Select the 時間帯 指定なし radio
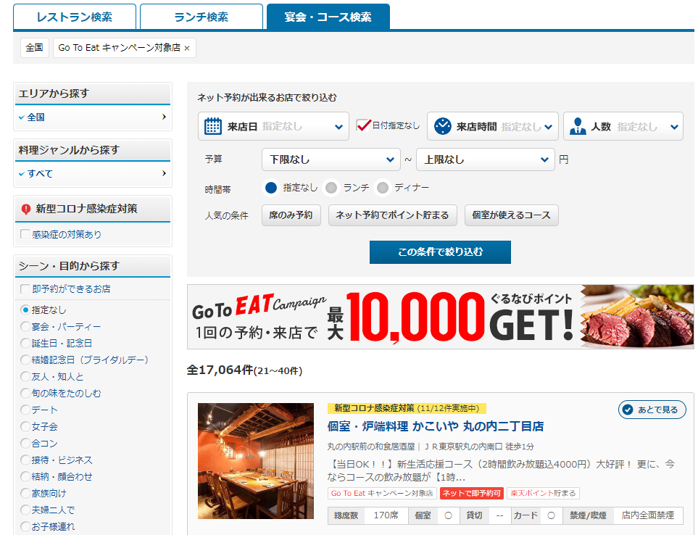The height and width of the screenshot is (535, 698). click(270, 188)
